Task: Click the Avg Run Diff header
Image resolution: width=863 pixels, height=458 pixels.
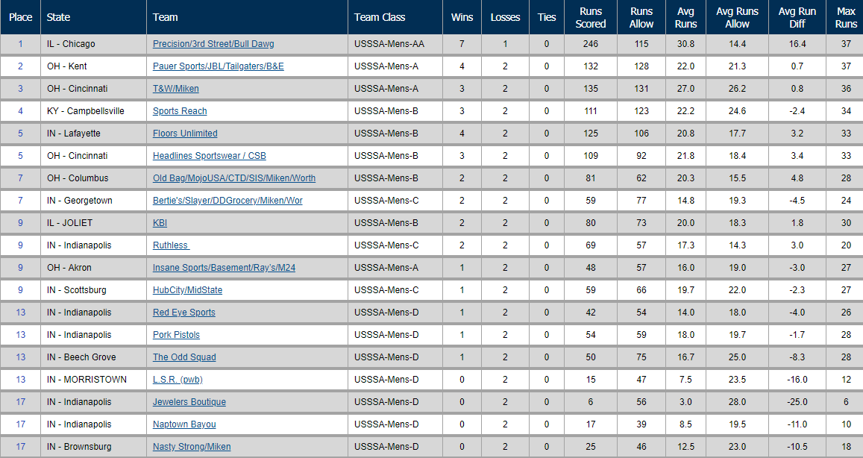Action: [797, 18]
